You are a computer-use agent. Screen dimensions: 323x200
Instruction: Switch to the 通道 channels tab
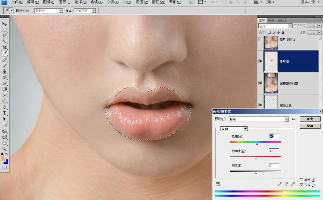pyautogui.click(x=271, y=20)
